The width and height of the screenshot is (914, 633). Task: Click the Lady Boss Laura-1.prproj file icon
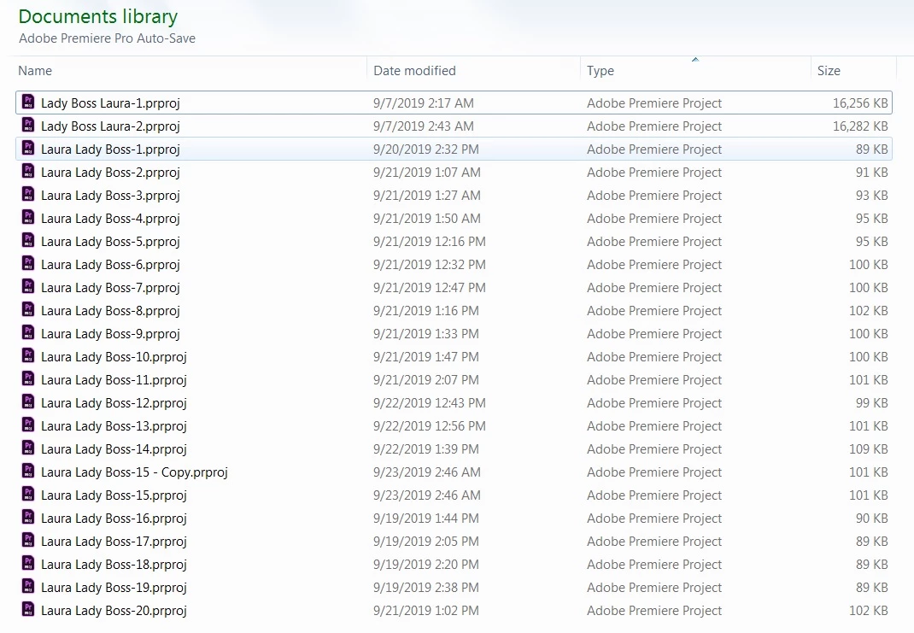(x=28, y=102)
